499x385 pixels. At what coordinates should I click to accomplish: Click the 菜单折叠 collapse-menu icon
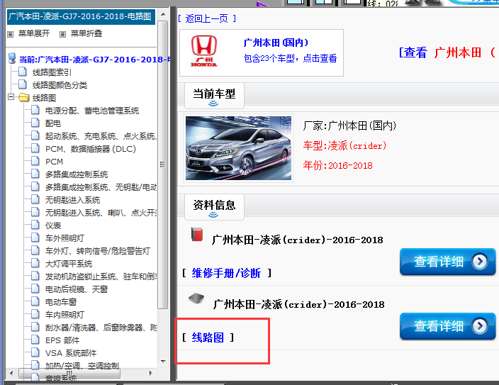coord(62,34)
